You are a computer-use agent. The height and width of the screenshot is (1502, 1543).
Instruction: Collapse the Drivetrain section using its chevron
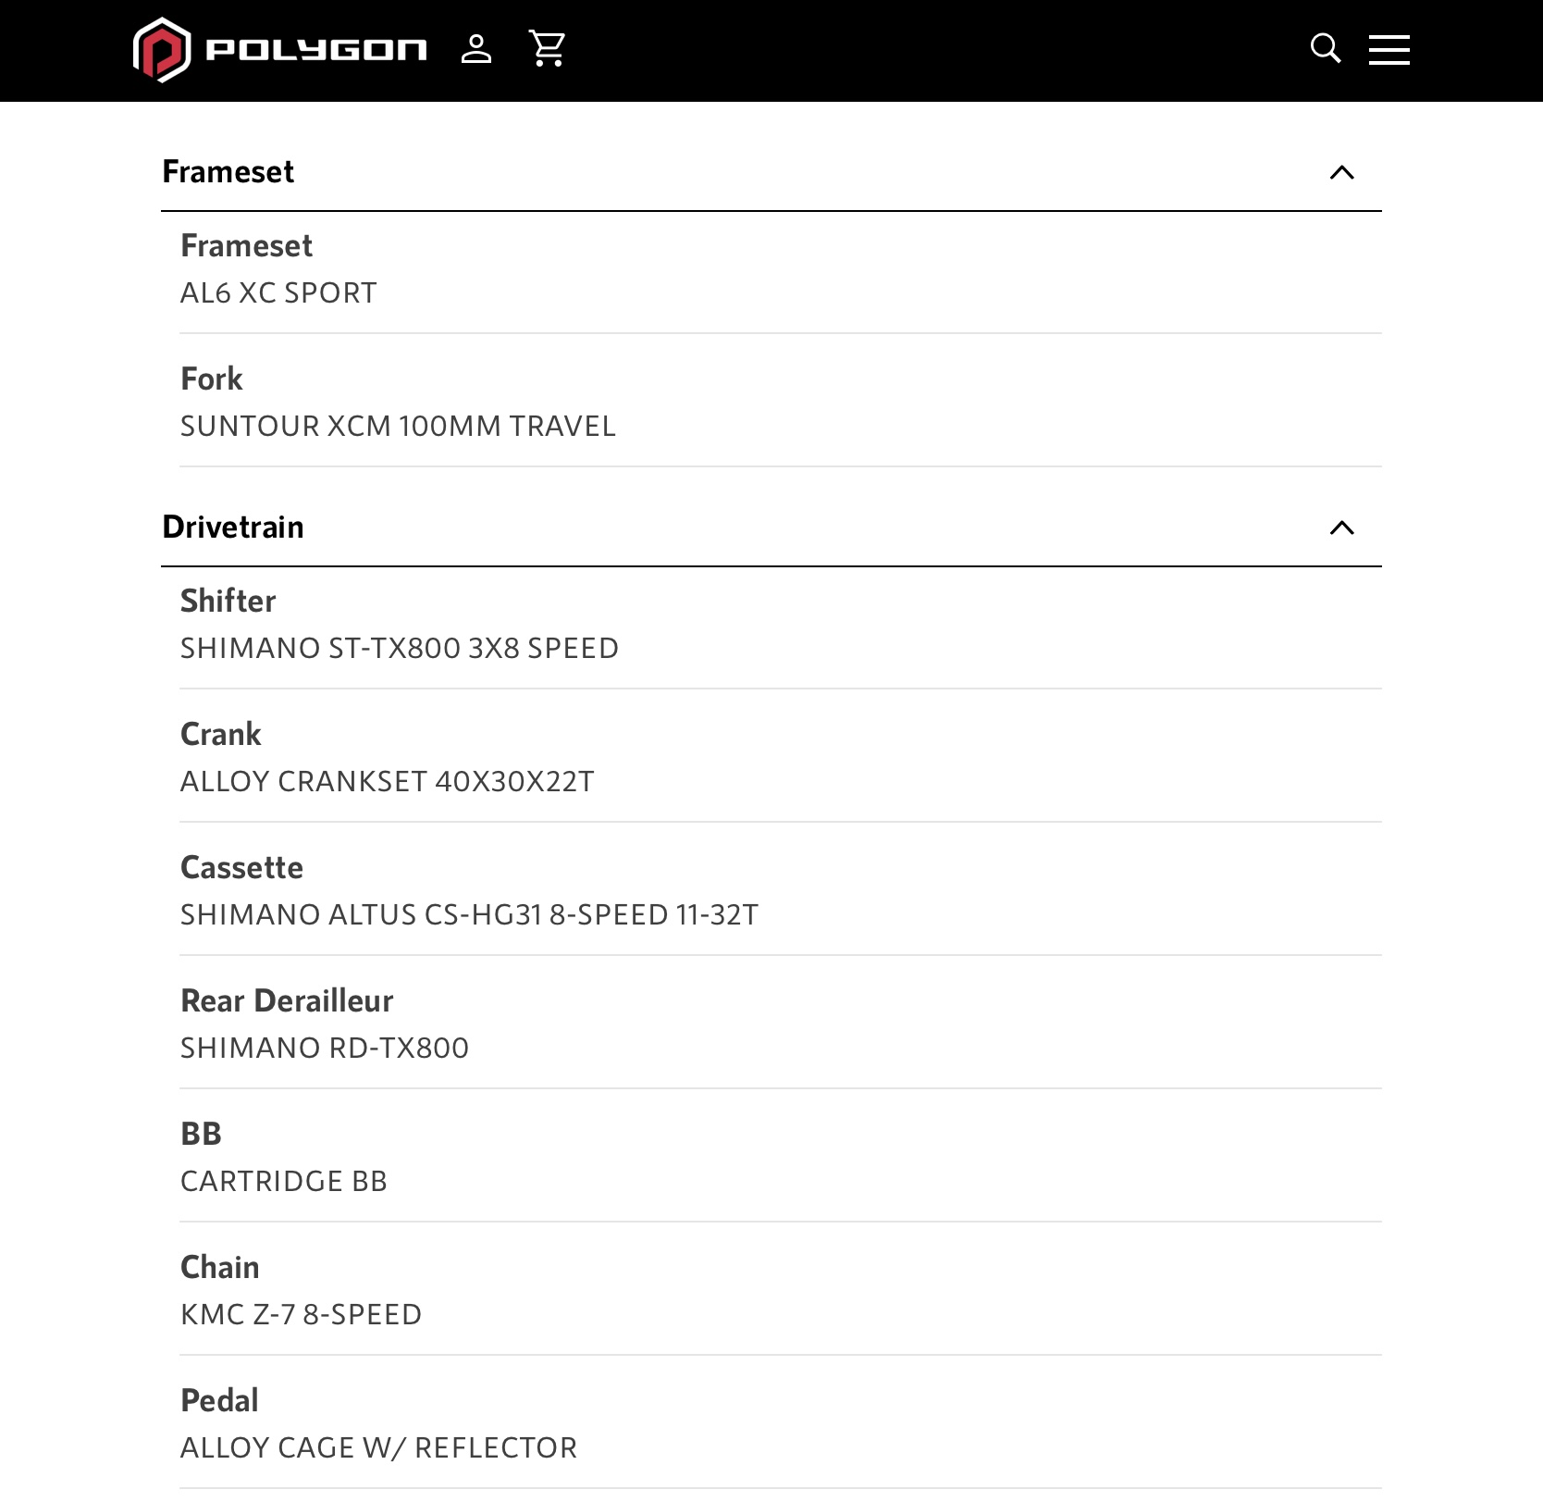(1341, 528)
